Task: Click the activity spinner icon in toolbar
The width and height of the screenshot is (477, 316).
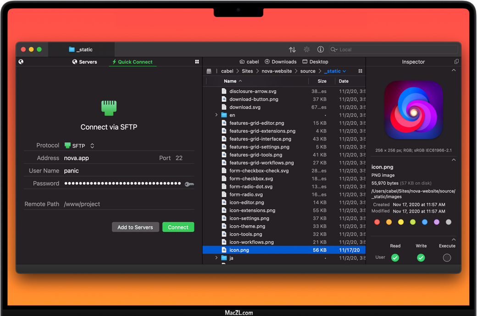Action: tap(307, 49)
